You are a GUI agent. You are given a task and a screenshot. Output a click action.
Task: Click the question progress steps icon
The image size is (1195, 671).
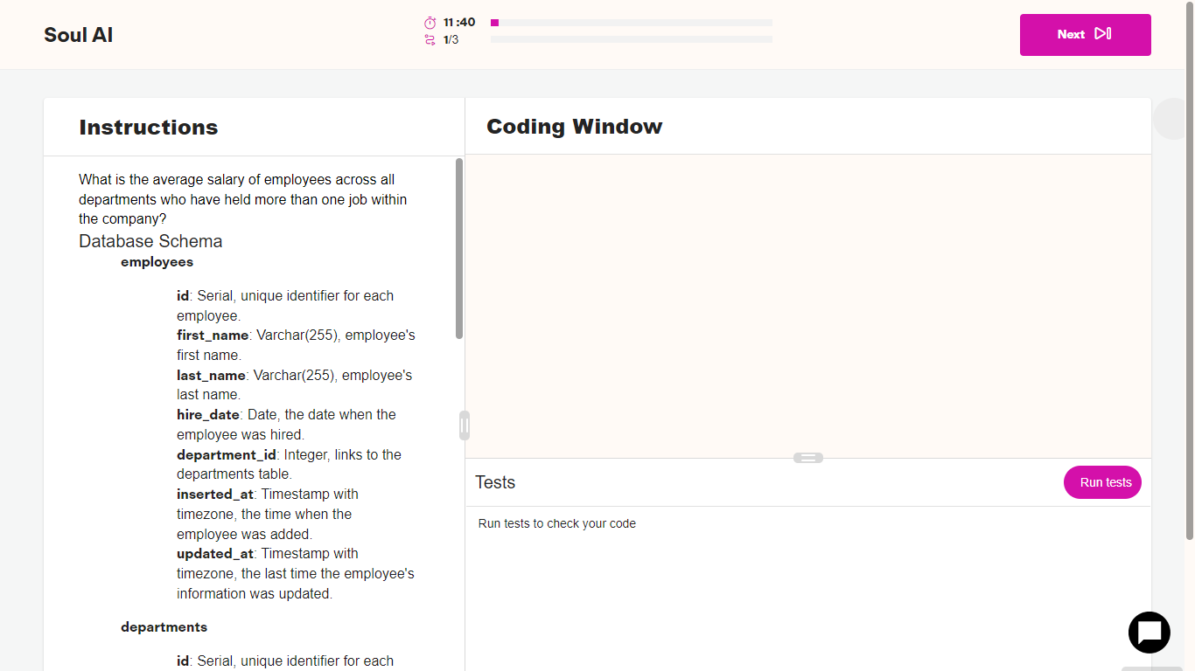click(430, 40)
